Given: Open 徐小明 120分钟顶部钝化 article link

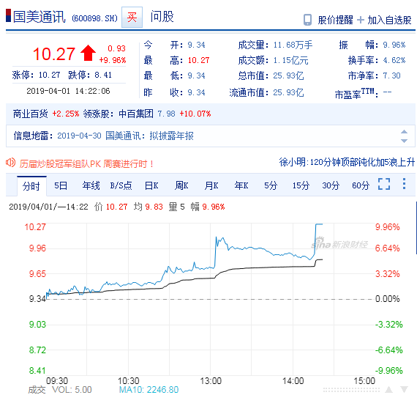Looking at the screenshot, I should point(347,162).
